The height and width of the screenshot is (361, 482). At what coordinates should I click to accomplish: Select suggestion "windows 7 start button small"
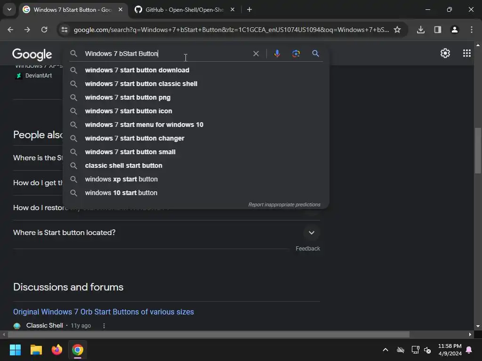196,152
